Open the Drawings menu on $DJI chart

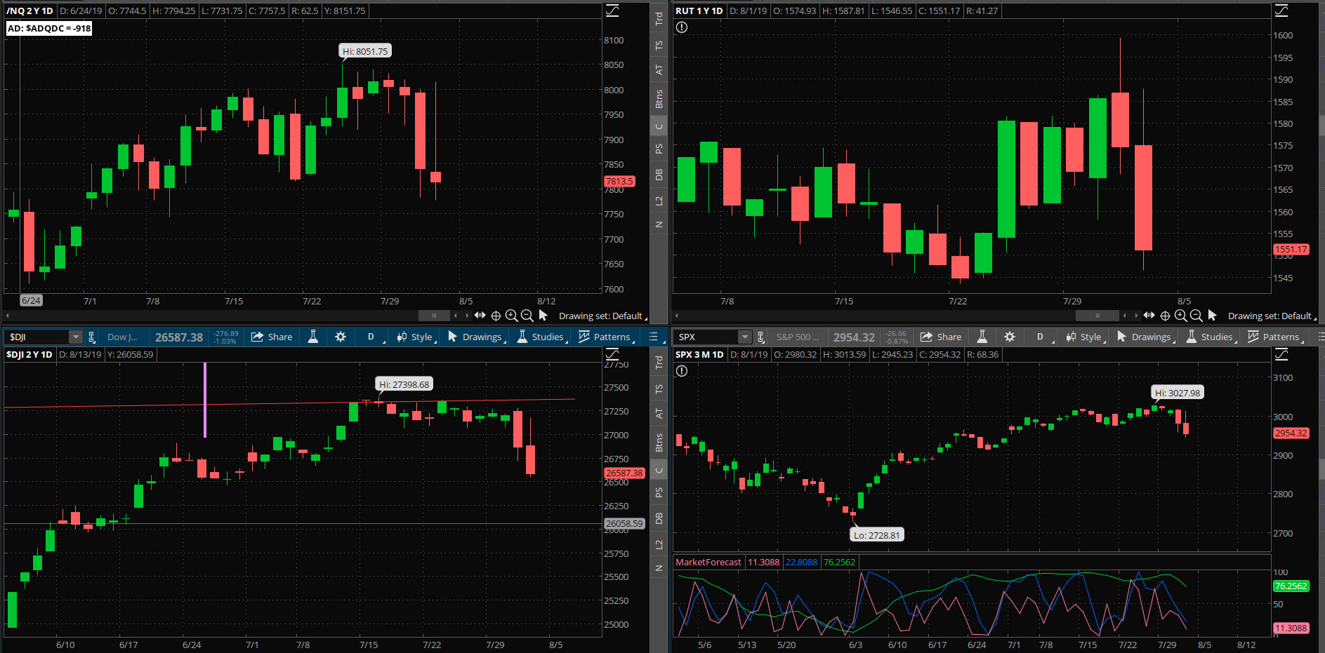tap(476, 337)
